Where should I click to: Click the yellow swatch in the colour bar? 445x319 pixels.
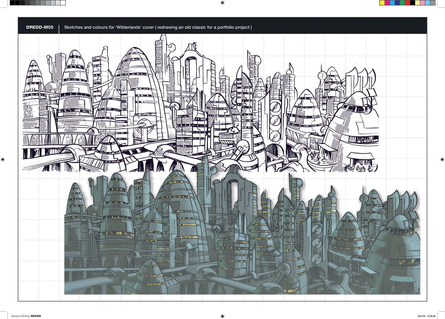click(382, 3)
